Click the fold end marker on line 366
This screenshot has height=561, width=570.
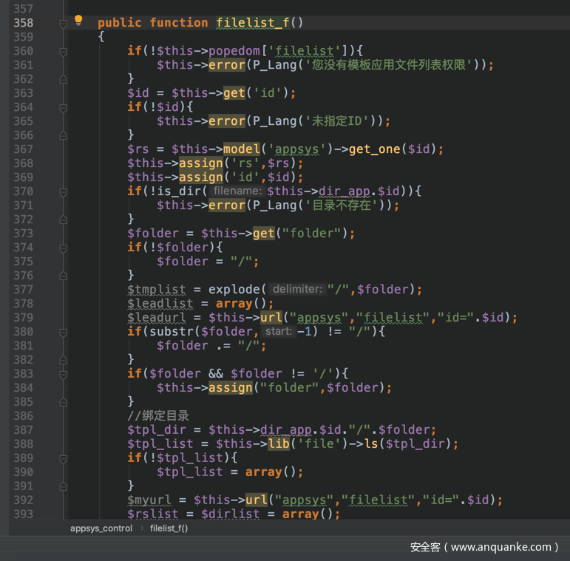[x=64, y=135]
